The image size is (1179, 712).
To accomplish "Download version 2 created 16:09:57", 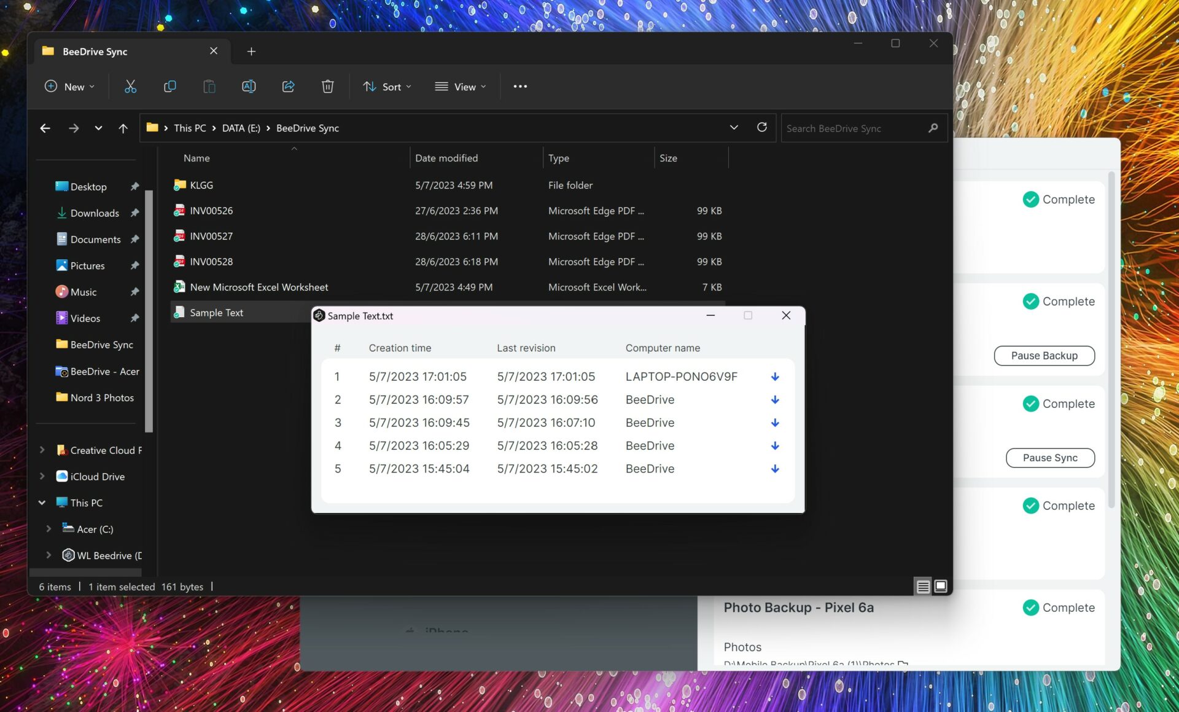I will click(x=775, y=400).
